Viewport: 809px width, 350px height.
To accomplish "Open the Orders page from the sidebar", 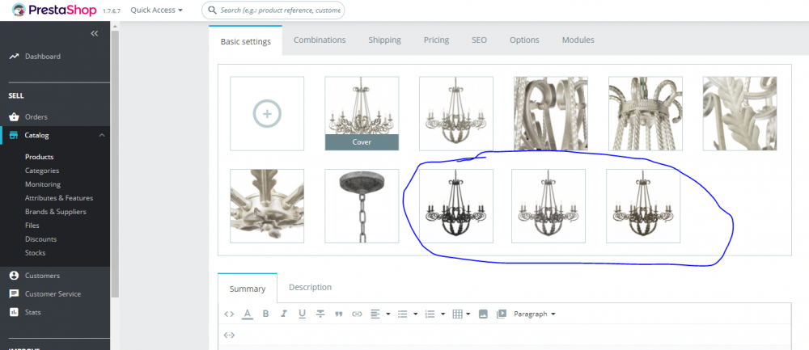I will click(x=36, y=117).
